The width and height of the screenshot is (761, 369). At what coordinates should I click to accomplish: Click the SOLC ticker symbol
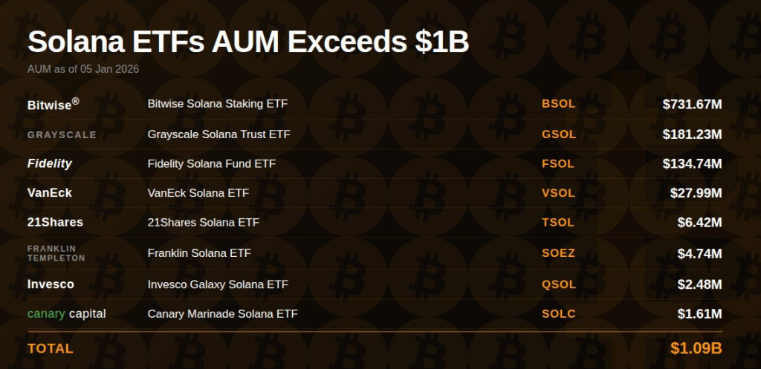(559, 314)
